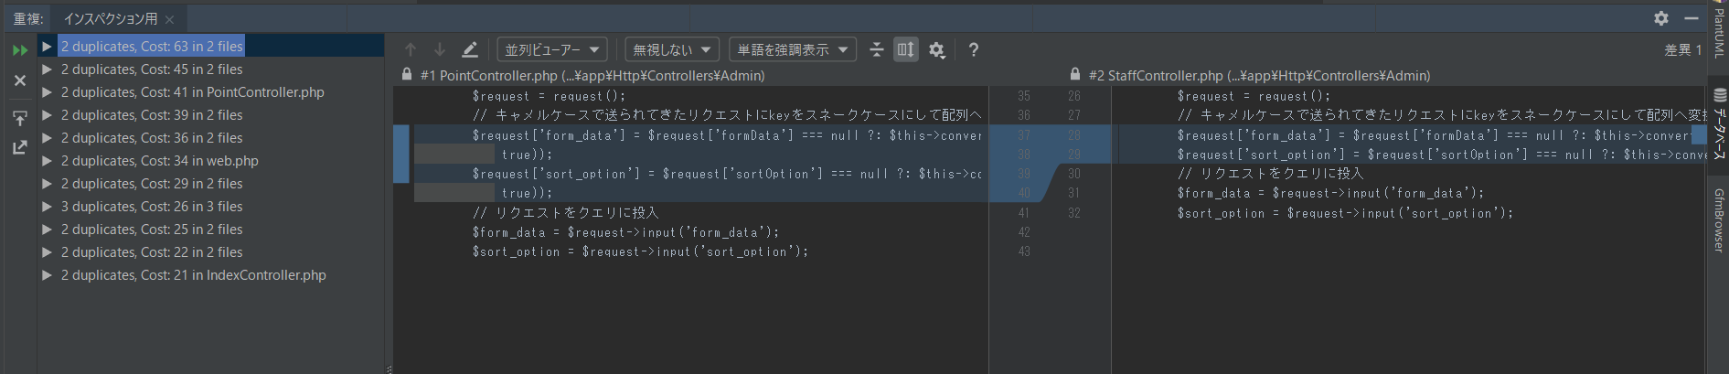Toggle synchronize scrolling button

click(905, 50)
